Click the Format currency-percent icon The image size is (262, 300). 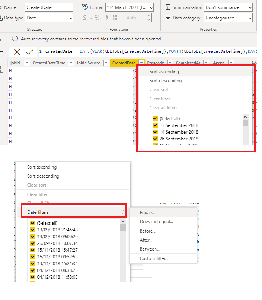[85, 7]
